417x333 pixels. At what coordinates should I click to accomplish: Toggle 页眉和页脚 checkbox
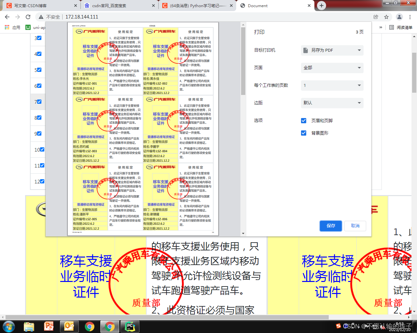304,121
